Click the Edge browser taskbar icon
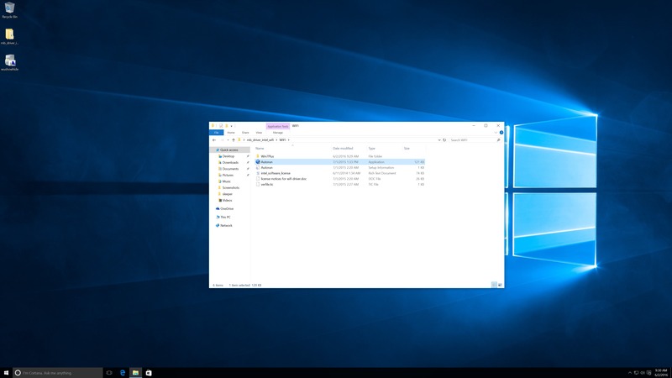672x378 pixels. click(122, 372)
